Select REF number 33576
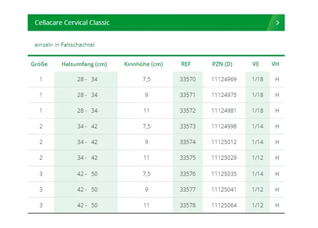 point(188,174)
